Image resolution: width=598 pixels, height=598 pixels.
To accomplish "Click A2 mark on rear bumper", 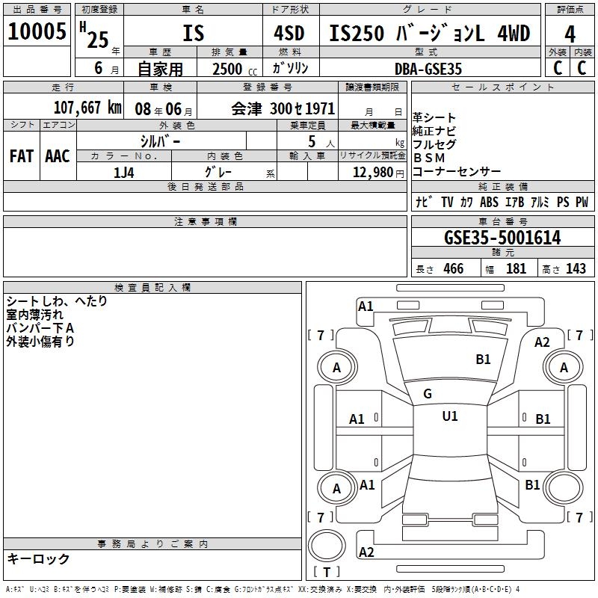I will (x=366, y=552).
